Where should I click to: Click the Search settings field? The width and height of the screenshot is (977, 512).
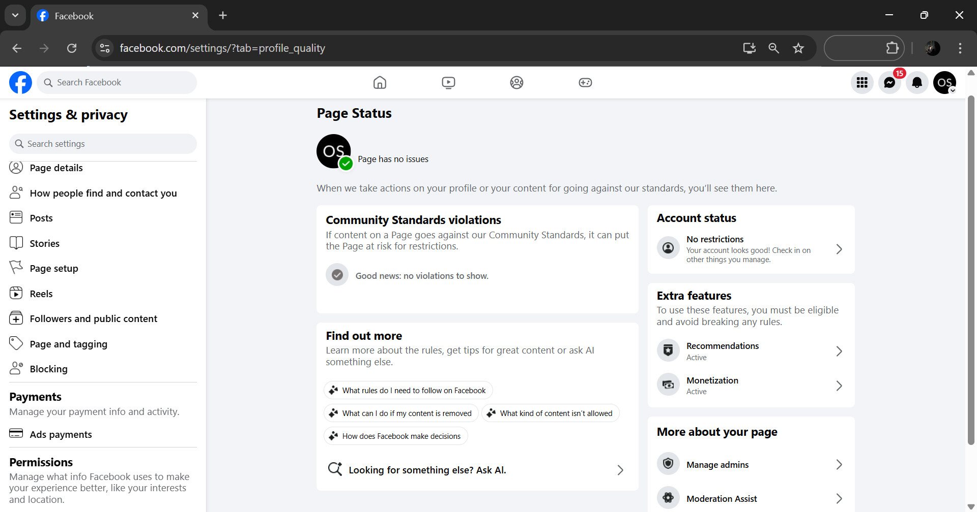[103, 144]
